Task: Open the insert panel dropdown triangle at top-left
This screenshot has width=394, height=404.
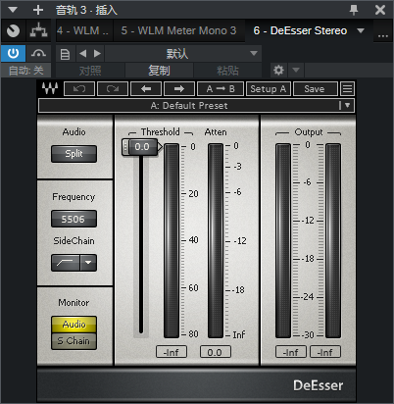Action: [13, 10]
